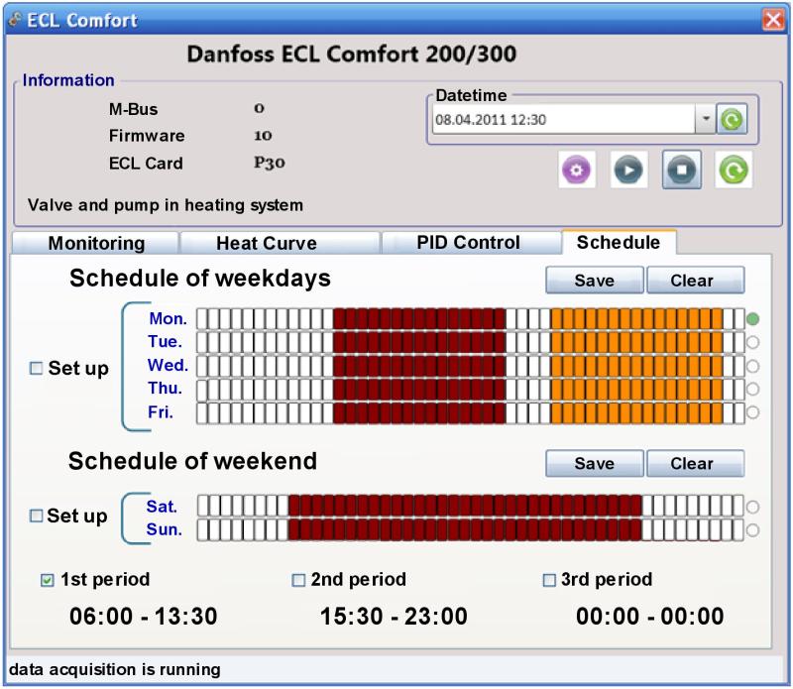
Task: Click the Firmware value 10
Action: coord(263,136)
